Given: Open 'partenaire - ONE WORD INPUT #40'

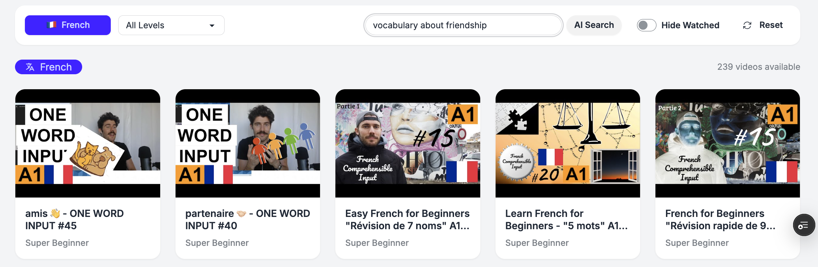Looking at the screenshot, I should click(x=247, y=219).
